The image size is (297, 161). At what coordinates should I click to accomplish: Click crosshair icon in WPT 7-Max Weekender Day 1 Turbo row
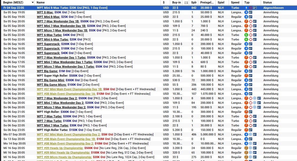click(251, 57)
